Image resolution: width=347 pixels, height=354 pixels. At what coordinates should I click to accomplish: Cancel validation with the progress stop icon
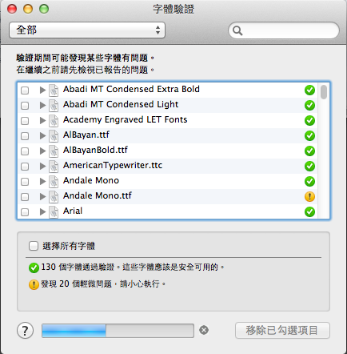pyautogui.click(x=204, y=330)
